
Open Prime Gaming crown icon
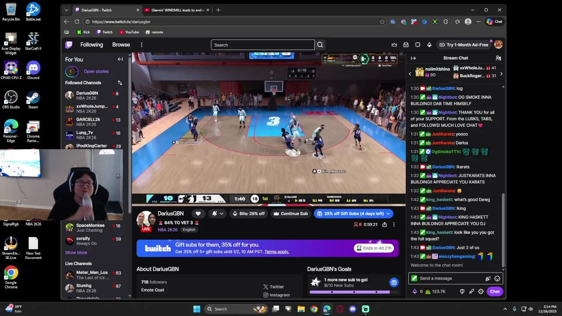pyautogui.click(x=394, y=45)
